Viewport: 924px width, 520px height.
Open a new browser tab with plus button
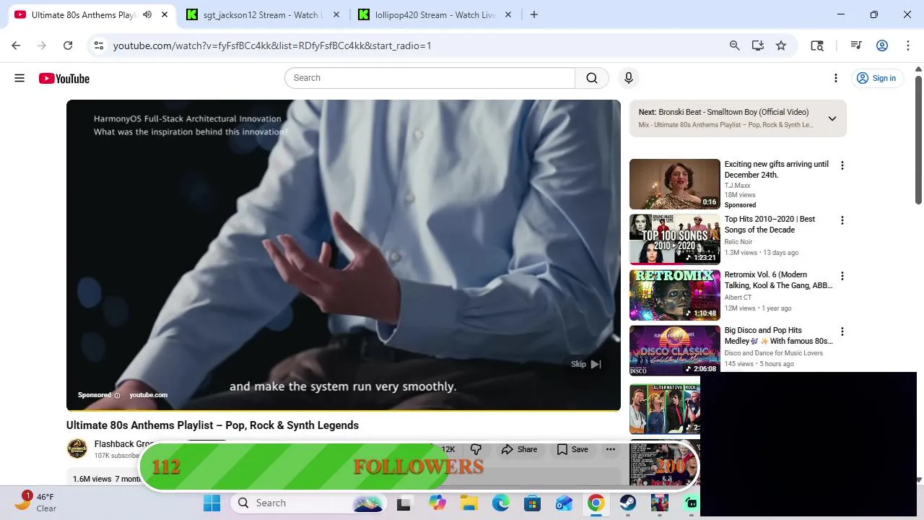[x=534, y=14]
